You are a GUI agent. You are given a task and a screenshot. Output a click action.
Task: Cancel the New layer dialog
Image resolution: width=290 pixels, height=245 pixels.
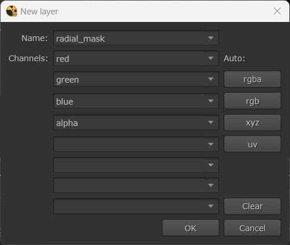click(x=252, y=228)
